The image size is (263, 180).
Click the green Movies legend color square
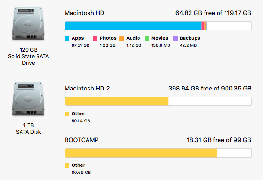click(x=147, y=38)
